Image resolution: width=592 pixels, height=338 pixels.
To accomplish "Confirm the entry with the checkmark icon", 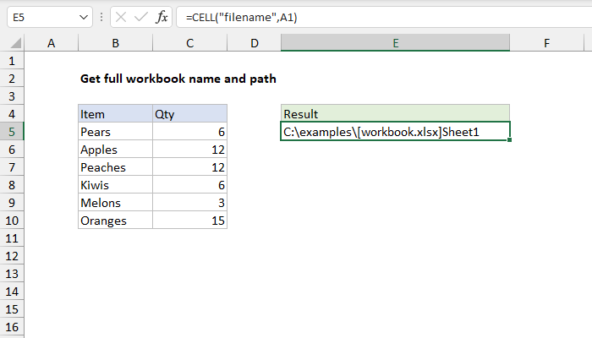I will 141,17.
